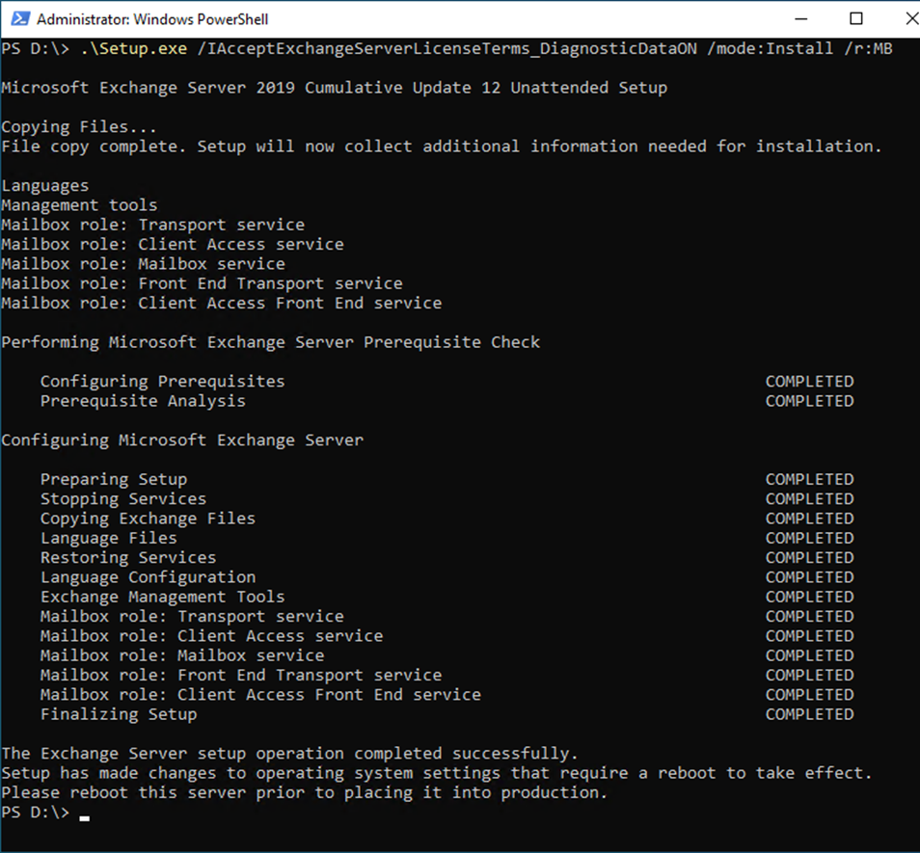Click COMPLETED status for Preparing Setup

pyautogui.click(x=810, y=480)
